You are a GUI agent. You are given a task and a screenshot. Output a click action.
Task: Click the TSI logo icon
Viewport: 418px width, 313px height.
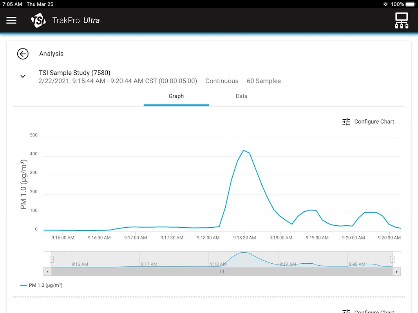38,20
